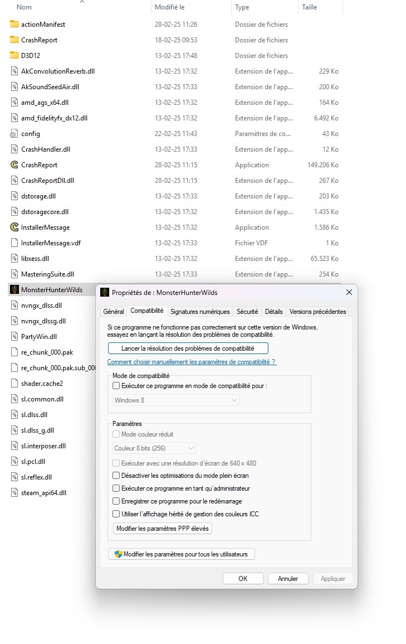Screen dimensions: 406x644
Task: Click the CrashReport application icon
Action: 14,165
